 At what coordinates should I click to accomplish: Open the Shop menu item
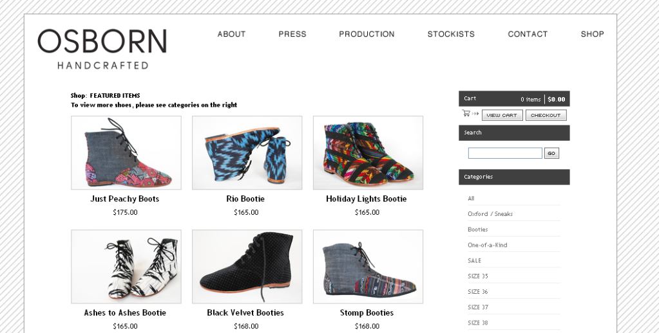[592, 34]
